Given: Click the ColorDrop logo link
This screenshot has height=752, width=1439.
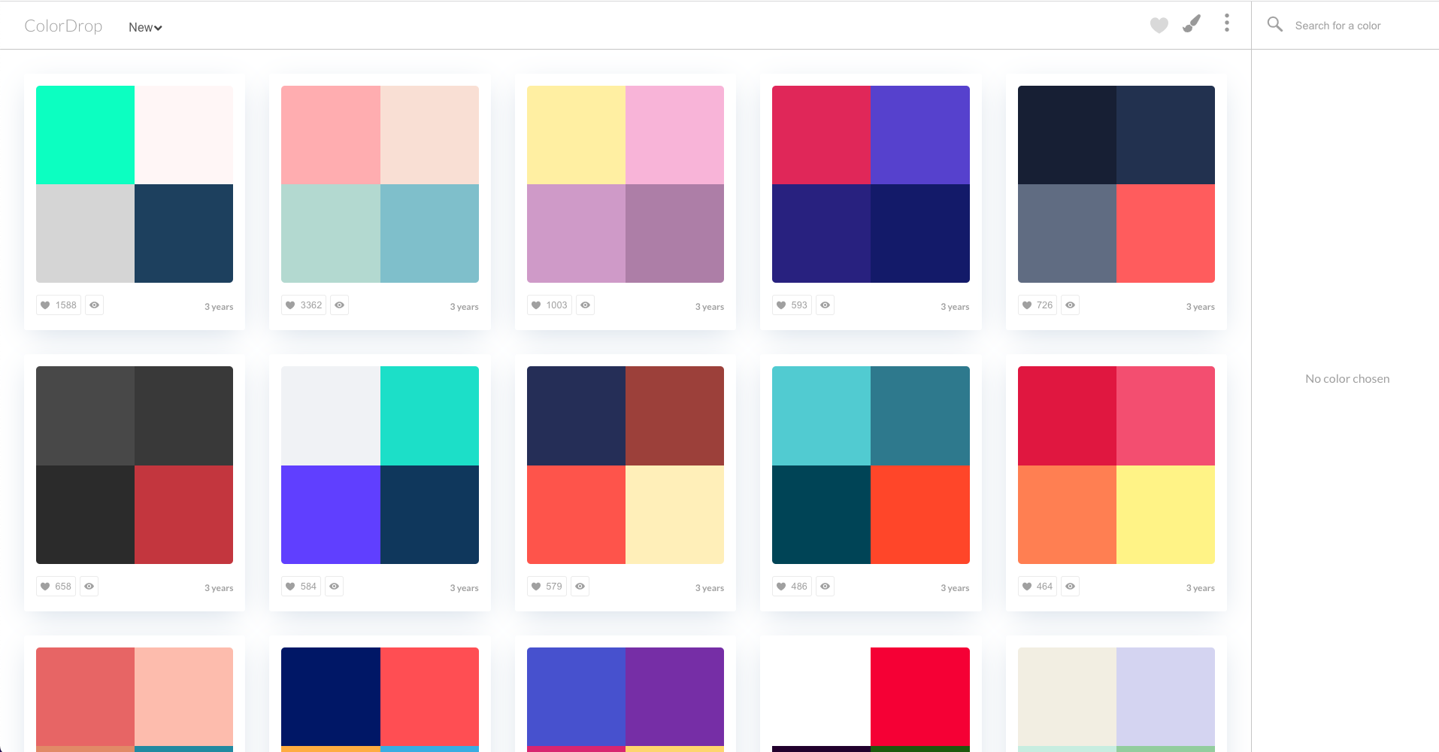Looking at the screenshot, I should pos(63,26).
